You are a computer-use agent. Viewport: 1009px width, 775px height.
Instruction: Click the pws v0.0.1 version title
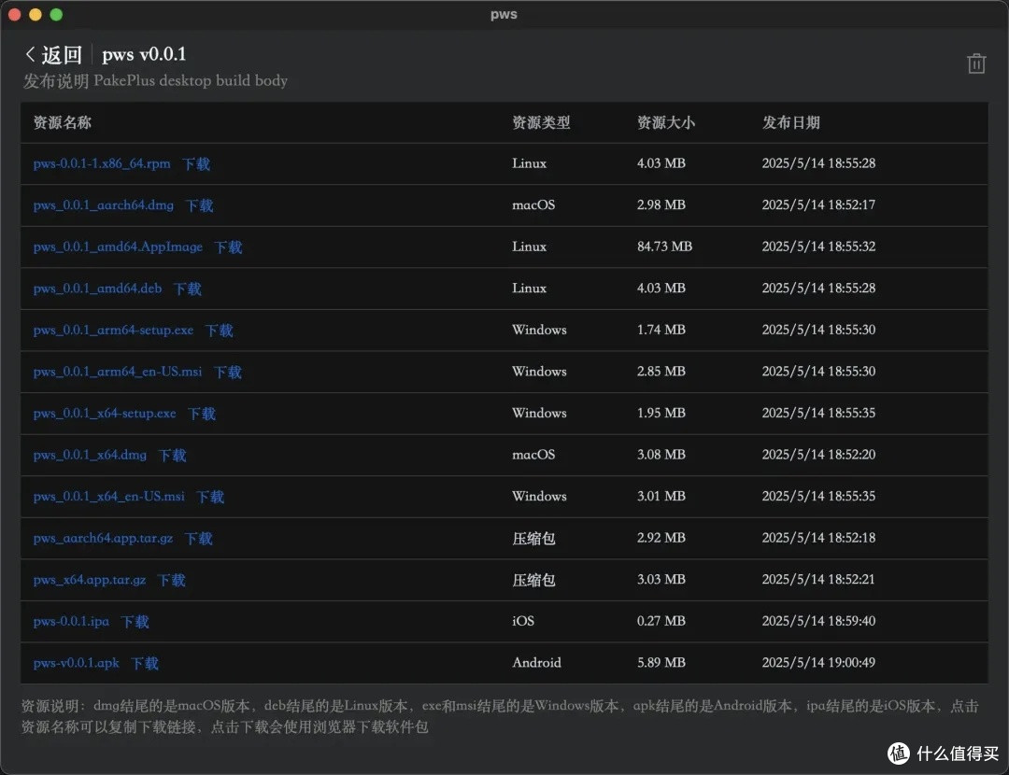[x=144, y=55]
